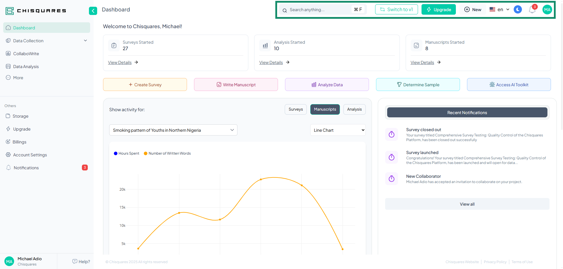Open the notification bell in top bar
The height and width of the screenshot is (269, 563).
(532, 10)
